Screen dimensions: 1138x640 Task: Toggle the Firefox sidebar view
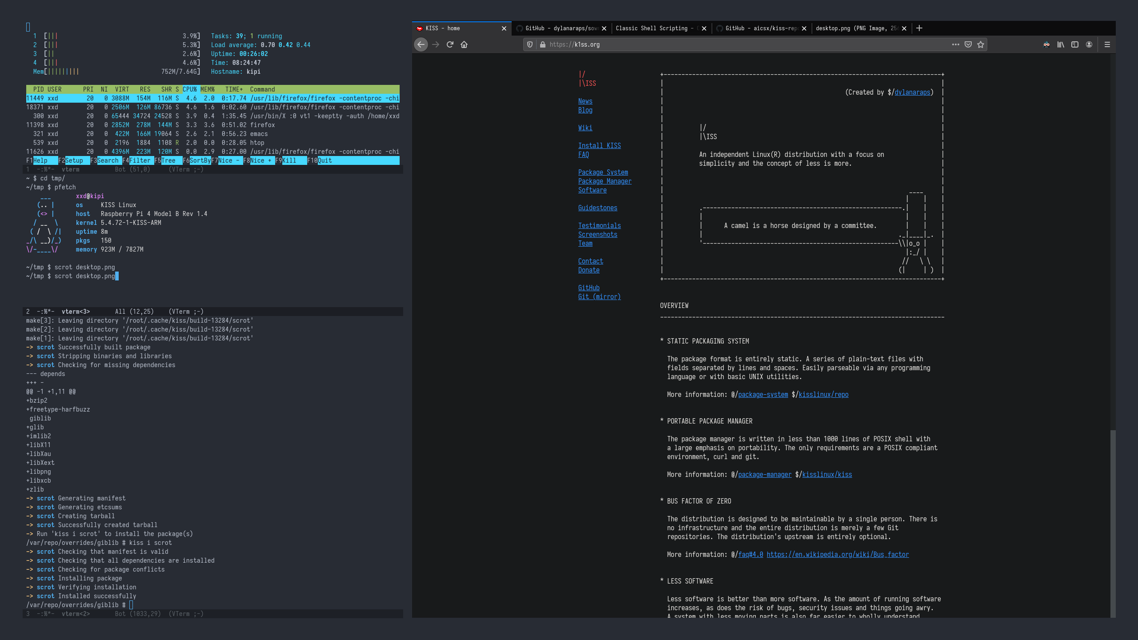click(1075, 44)
